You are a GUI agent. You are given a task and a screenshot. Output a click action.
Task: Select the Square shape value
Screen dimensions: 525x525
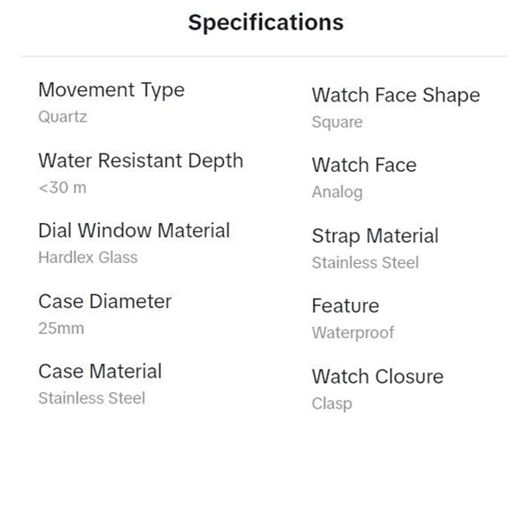pos(337,122)
